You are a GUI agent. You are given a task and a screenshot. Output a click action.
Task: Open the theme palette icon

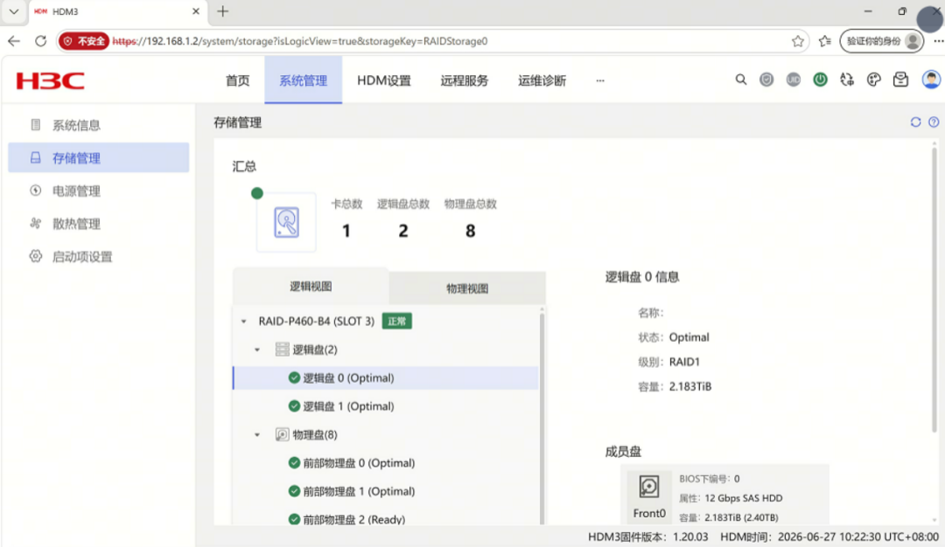tap(874, 80)
